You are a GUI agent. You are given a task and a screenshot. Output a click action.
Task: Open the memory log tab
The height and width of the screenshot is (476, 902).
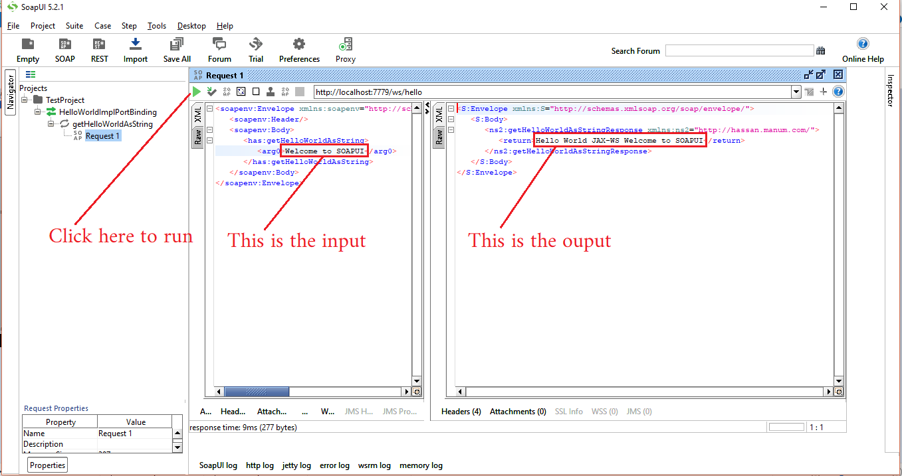tap(421, 465)
